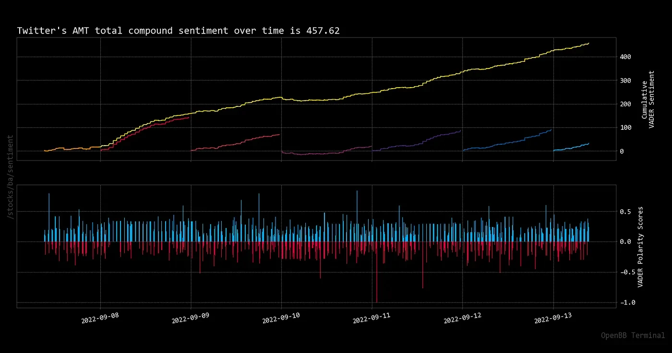Click the /stocks/ba/sentiment path label
This screenshot has width=672, height=353.
click(x=10, y=177)
